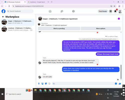Focus the Search Facebook field
Image resolution: width=125 pixels, height=100 pixels.
[20, 11]
